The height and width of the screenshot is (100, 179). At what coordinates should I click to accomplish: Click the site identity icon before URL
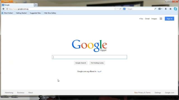[7, 9]
